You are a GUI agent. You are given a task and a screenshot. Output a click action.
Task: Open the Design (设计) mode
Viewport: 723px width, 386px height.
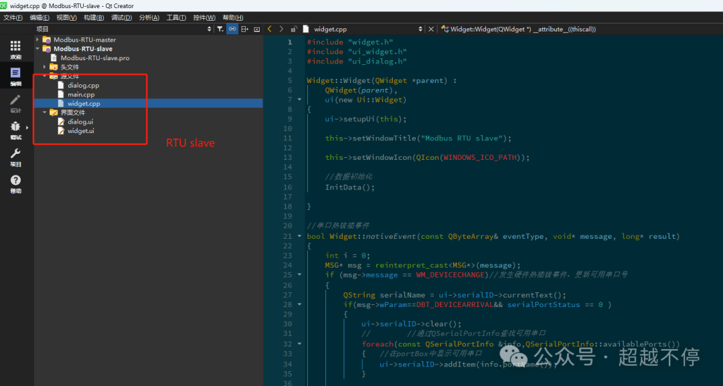[15, 103]
